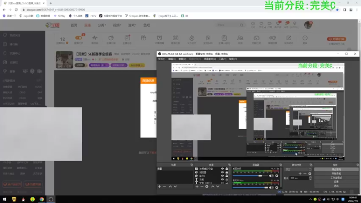Viewport: 361px width, 203px height.
Task: Open desktop audio settings gear in mixer
Action: click(x=277, y=176)
